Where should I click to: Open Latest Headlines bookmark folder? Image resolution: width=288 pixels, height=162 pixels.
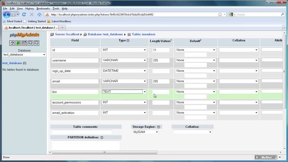[59, 22]
